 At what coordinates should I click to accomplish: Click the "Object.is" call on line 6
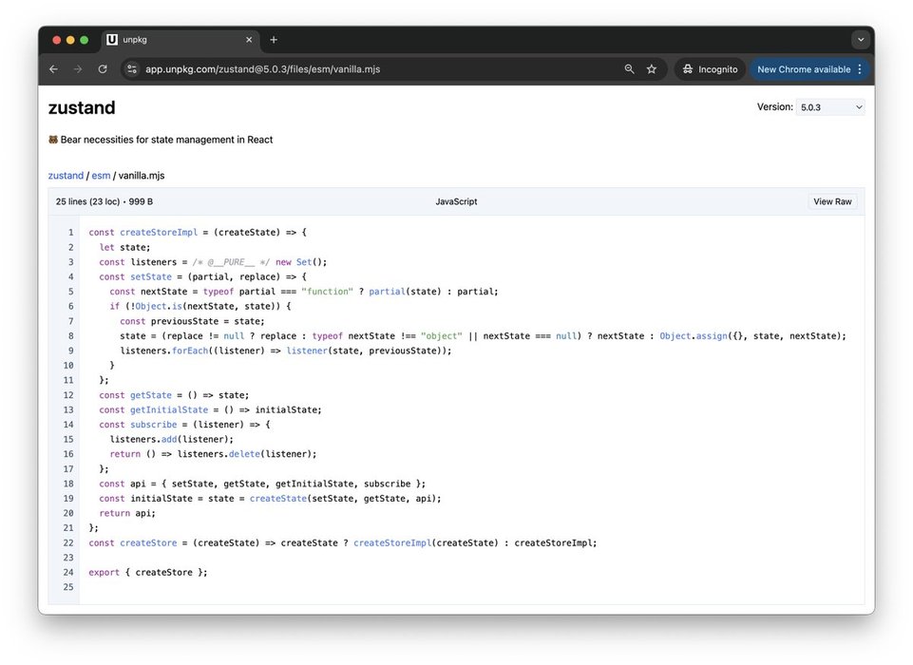pos(159,306)
